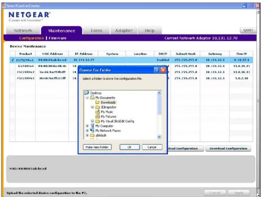
Task: Click the QUIT button
Action: (248, 30)
